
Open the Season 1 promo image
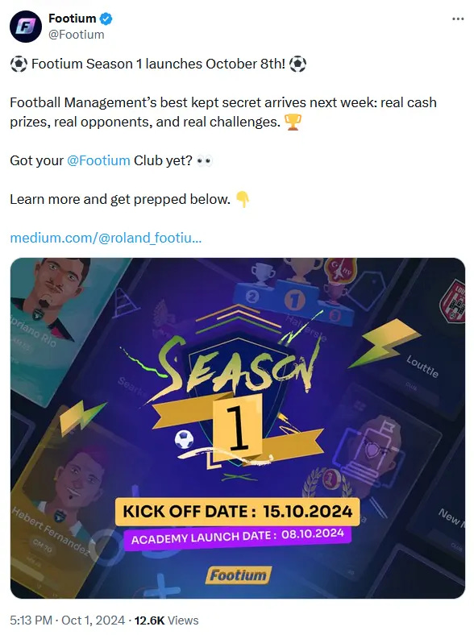(238, 428)
